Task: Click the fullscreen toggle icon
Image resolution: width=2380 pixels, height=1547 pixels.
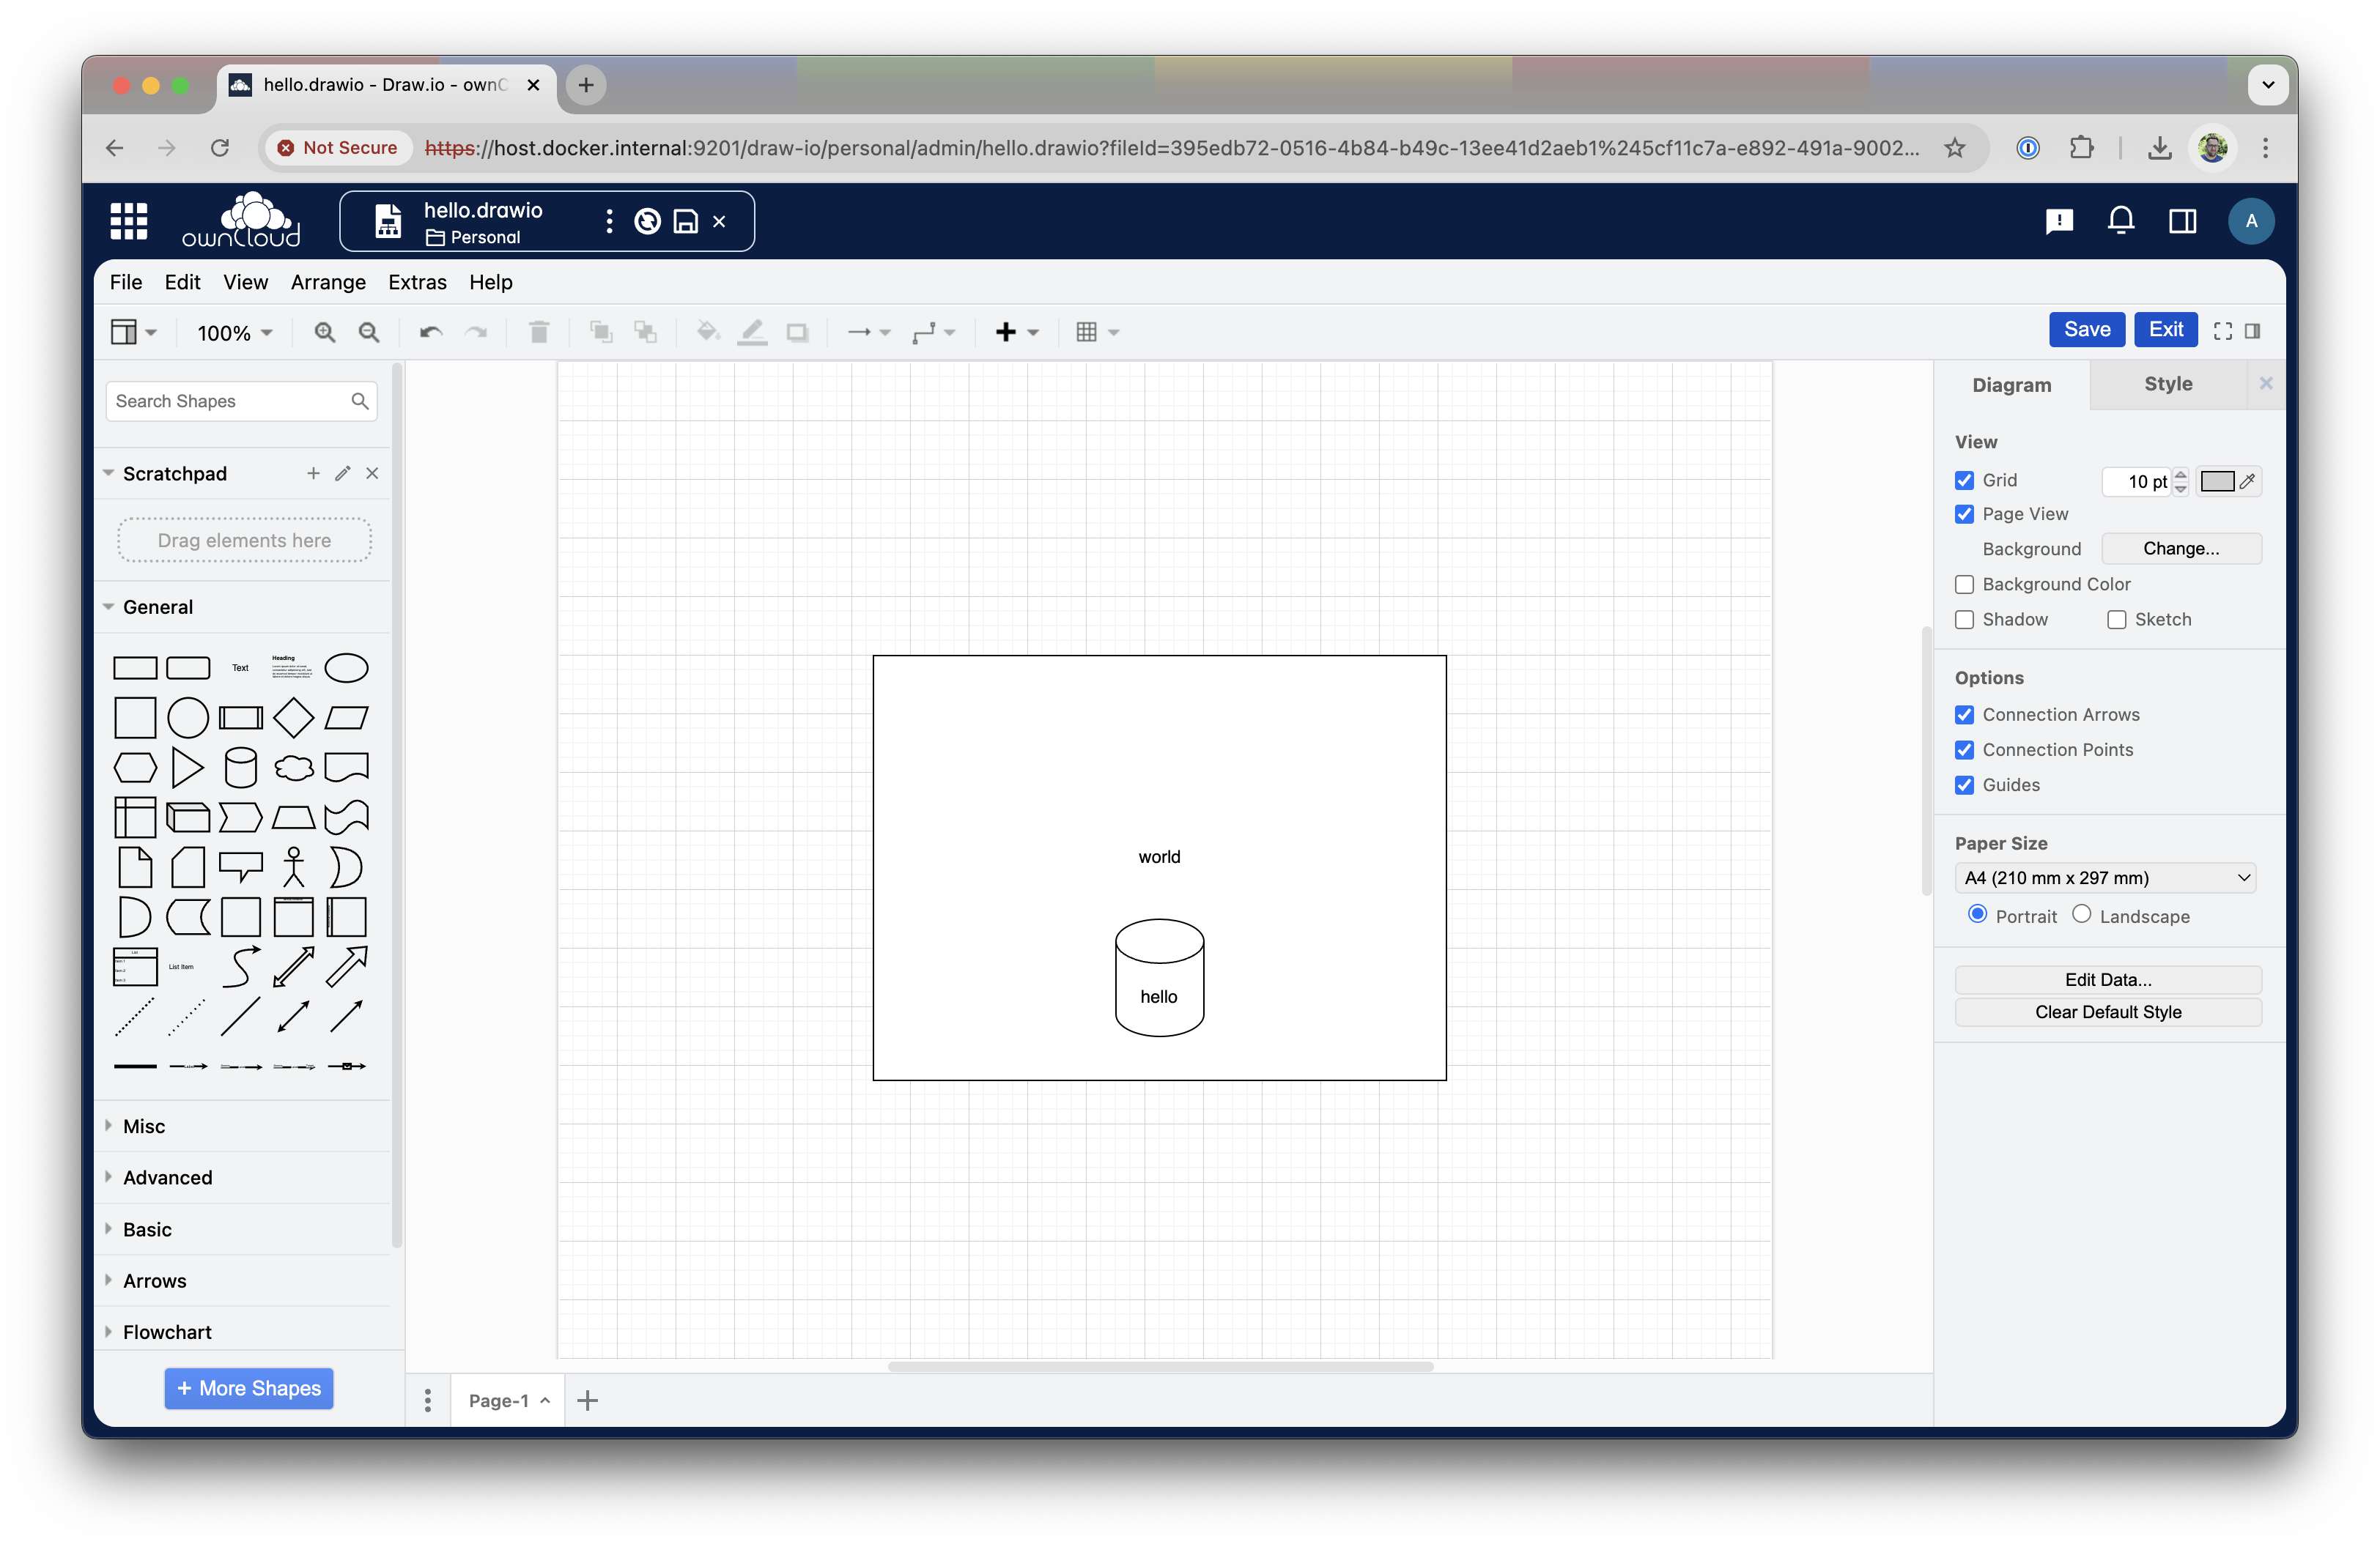Action: [x=2222, y=331]
